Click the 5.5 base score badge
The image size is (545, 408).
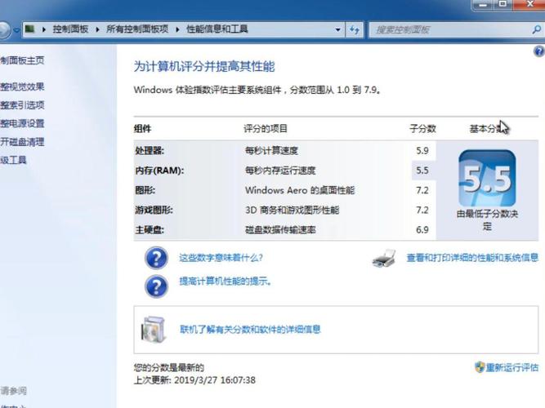[x=487, y=178]
